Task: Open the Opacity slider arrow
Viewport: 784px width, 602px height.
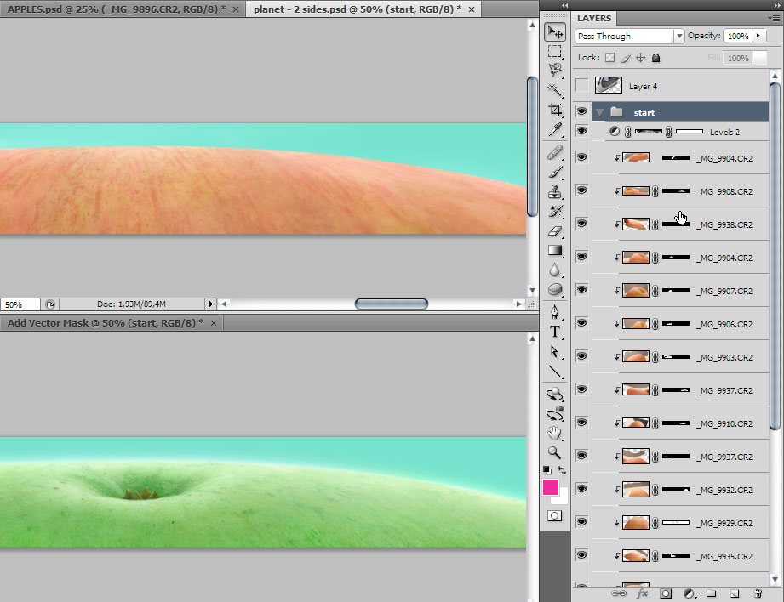Action: pyautogui.click(x=758, y=37)
